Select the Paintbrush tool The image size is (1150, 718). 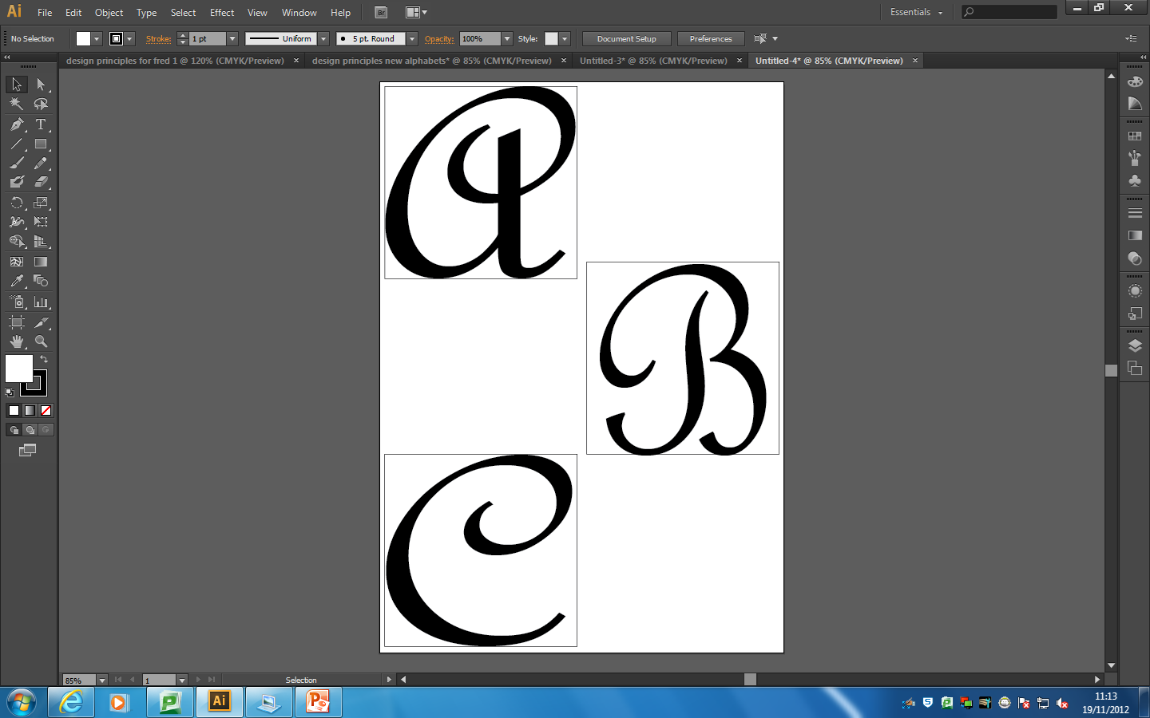click(x=16, y=164)
